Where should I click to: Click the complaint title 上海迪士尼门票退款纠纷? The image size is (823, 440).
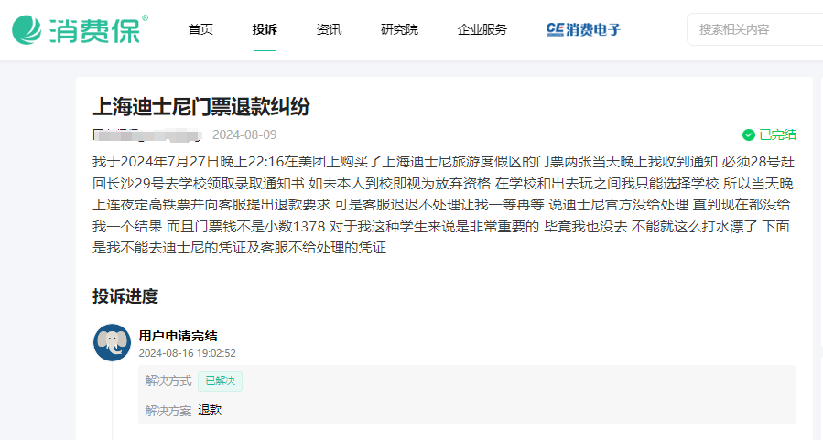pos(201,106)
